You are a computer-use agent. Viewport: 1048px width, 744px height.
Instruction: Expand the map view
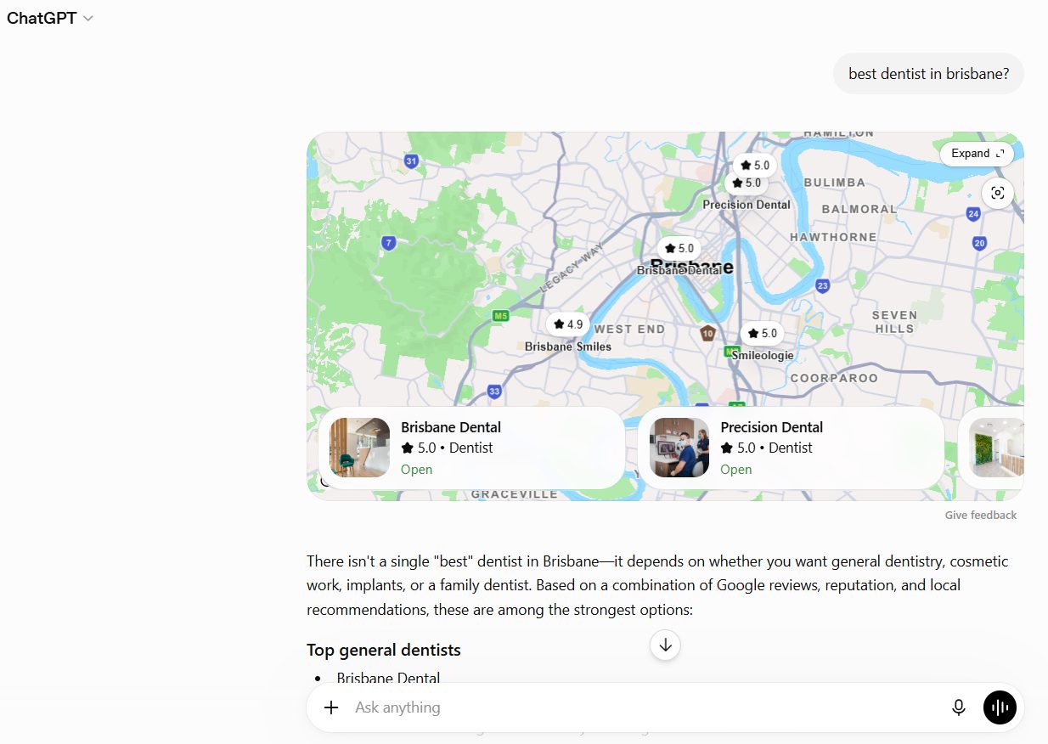tap(977, 154)
